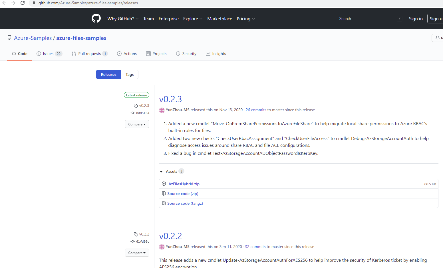Click the commit hash 80d5f64

(143, 113)
